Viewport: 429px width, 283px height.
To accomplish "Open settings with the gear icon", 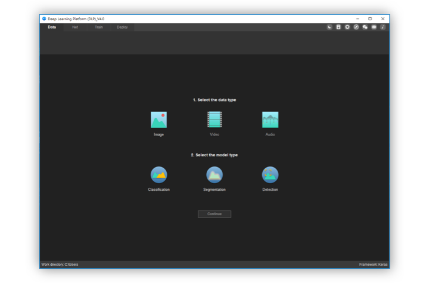I will point(347,27).
